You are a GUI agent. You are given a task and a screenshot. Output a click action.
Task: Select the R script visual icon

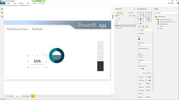pos(151,21)
